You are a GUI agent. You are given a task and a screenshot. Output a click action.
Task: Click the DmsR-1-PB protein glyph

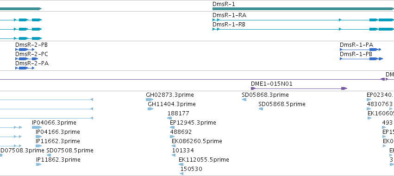pyautogui.click(x=361, y=59)
